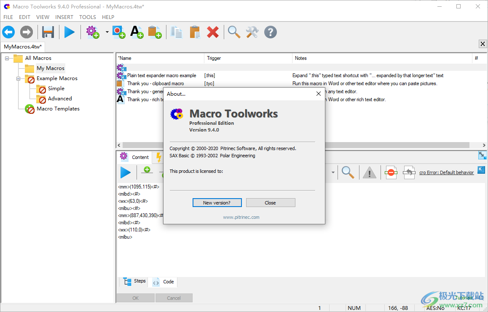Viewport: 488px width, 312px height.
Task: Select the Example Macros folder
Action: [57, 78]
